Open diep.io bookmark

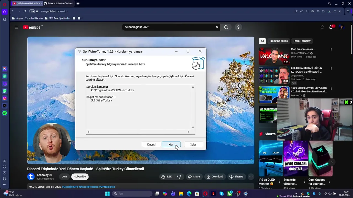click(x=17, y=18)
